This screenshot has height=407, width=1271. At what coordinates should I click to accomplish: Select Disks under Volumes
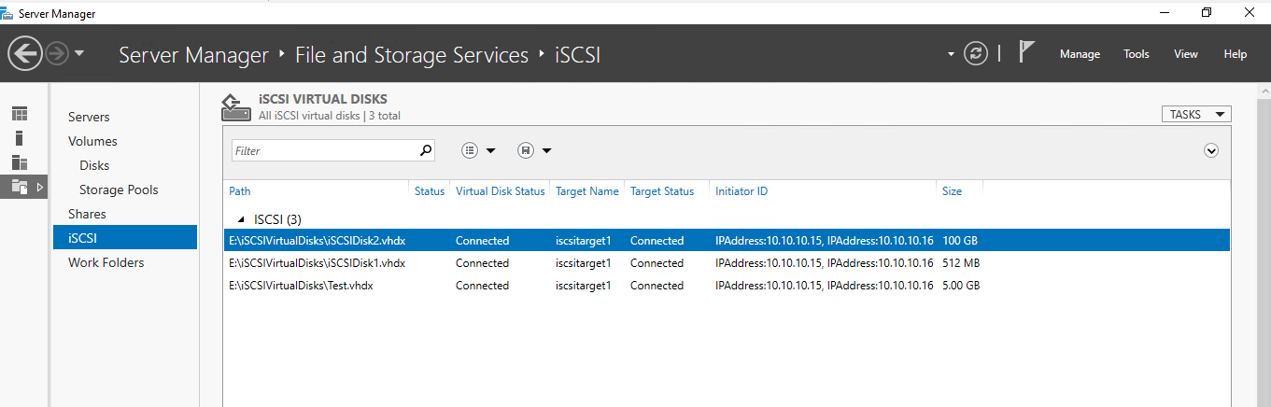(x=94, y=165)
